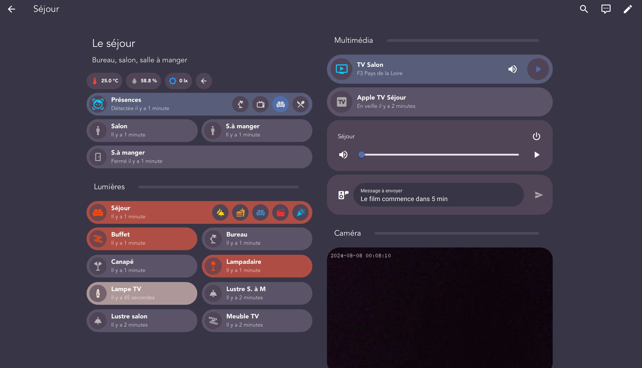Activate the bright ceiling light scene
Viewport: 642px width, 368px height.
tap(220, 212)
